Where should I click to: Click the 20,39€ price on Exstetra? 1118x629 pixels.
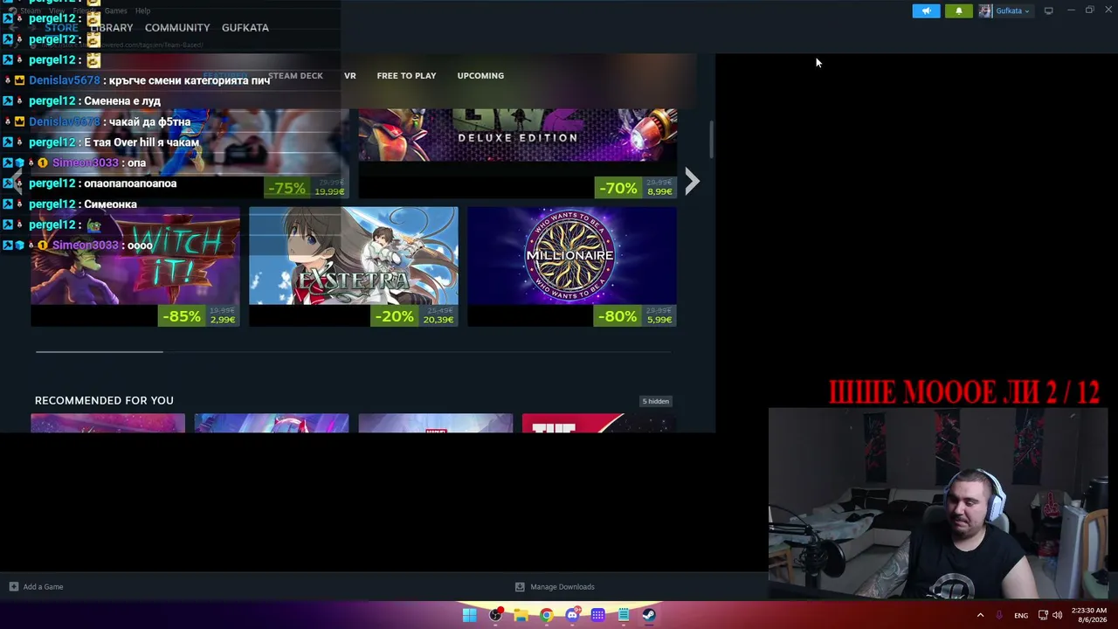point(438,320)
